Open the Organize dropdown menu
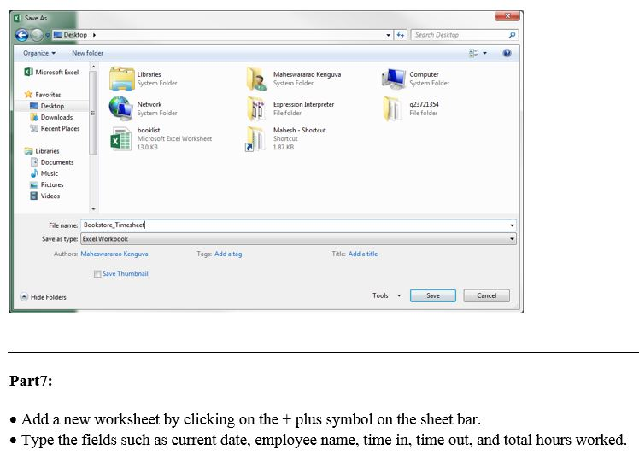This screenshot has width=639, height=456. tap(39, 53)
